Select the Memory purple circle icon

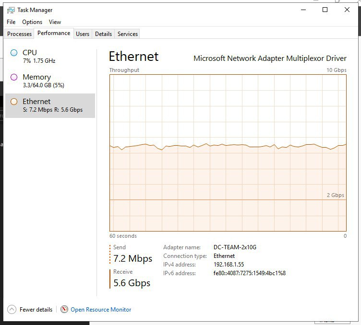pos(14,77)
